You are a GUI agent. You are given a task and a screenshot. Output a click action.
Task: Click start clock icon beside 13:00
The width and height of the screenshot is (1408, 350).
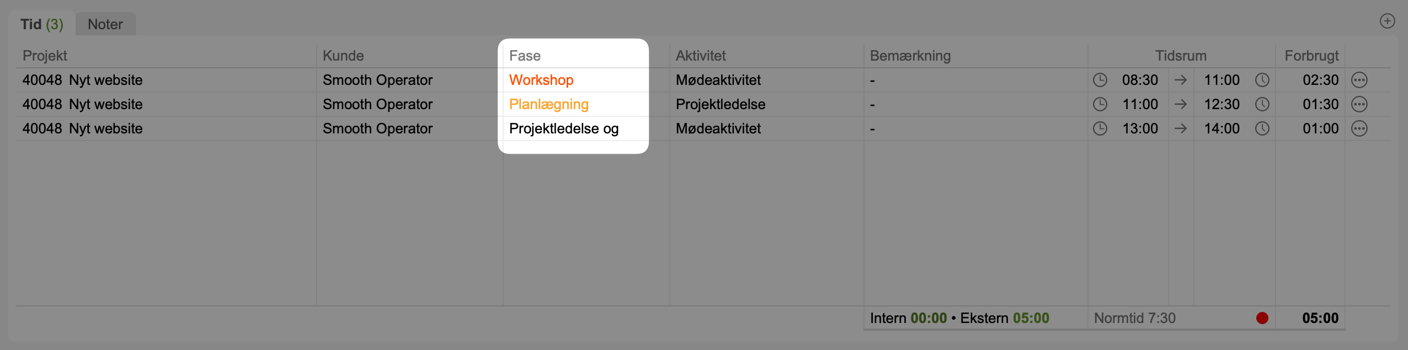pyautogui.click(x=1100, y=129)
